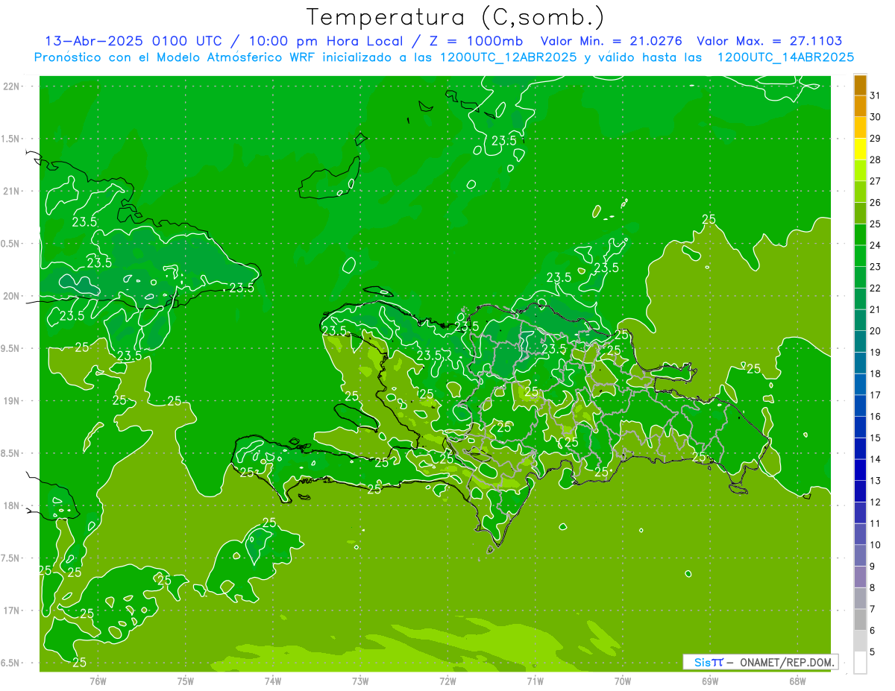Click the '22N' latitude axis label
Screen dimensions: 895x691
pos(13,86)
